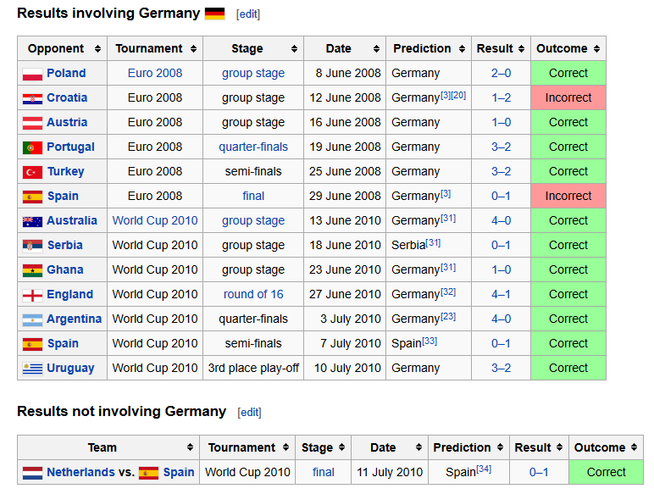Edit the Results not involving Germany section
This screenshot has height=494, width=654.
250,413
